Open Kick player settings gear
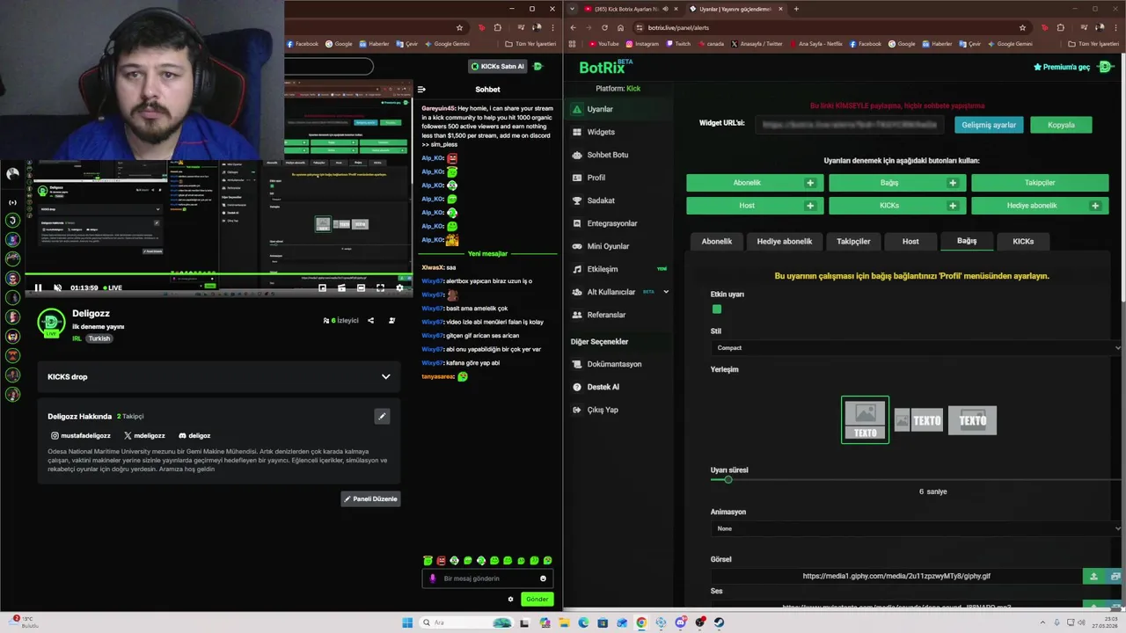Screen dimensions: 1126x633 (399, 287)
